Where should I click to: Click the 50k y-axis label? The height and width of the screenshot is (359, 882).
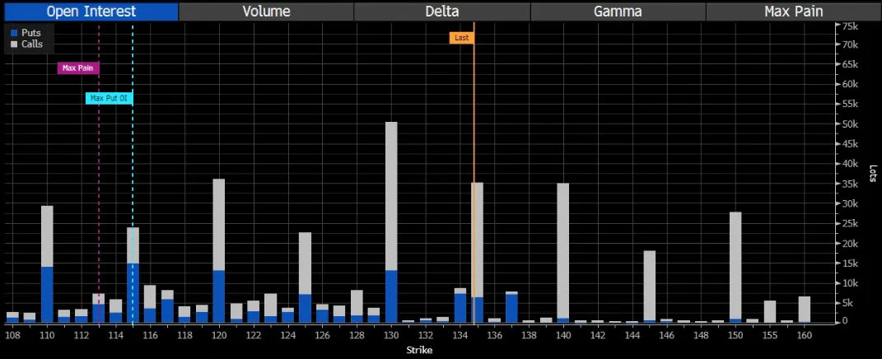tap(849, 124)
